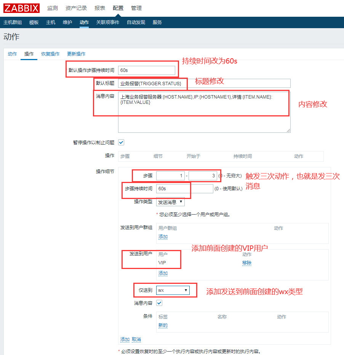344x355 pixels.
Task: Go to 主机 submenu
Action: tap(51, 22)
